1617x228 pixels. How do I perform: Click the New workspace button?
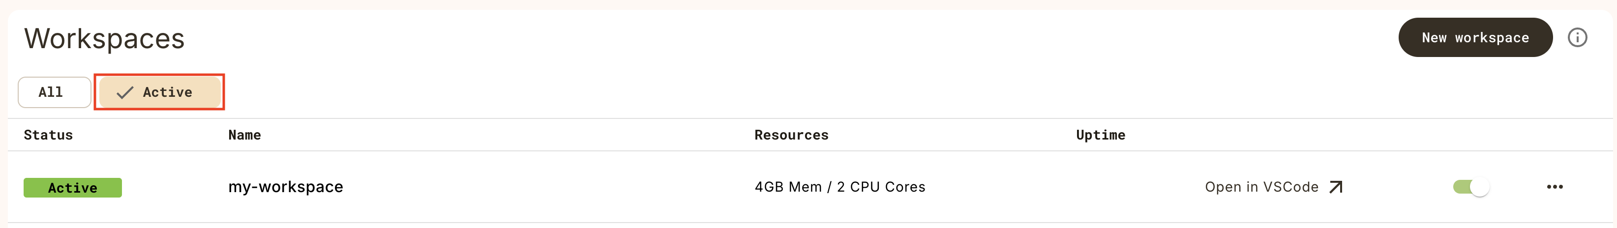1474,37
